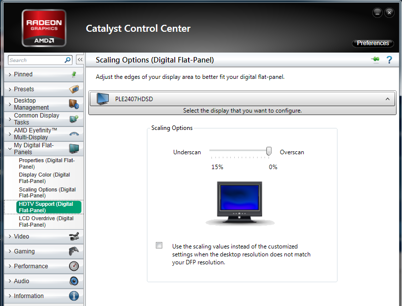Click the Information icon in sidebar
The image size is (402, 306).
click(x=74, y=296)
